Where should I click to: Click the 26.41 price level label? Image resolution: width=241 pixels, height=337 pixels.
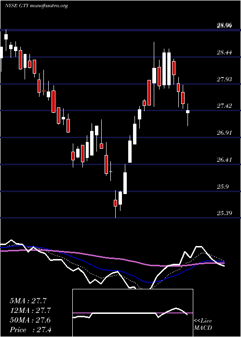225,160
